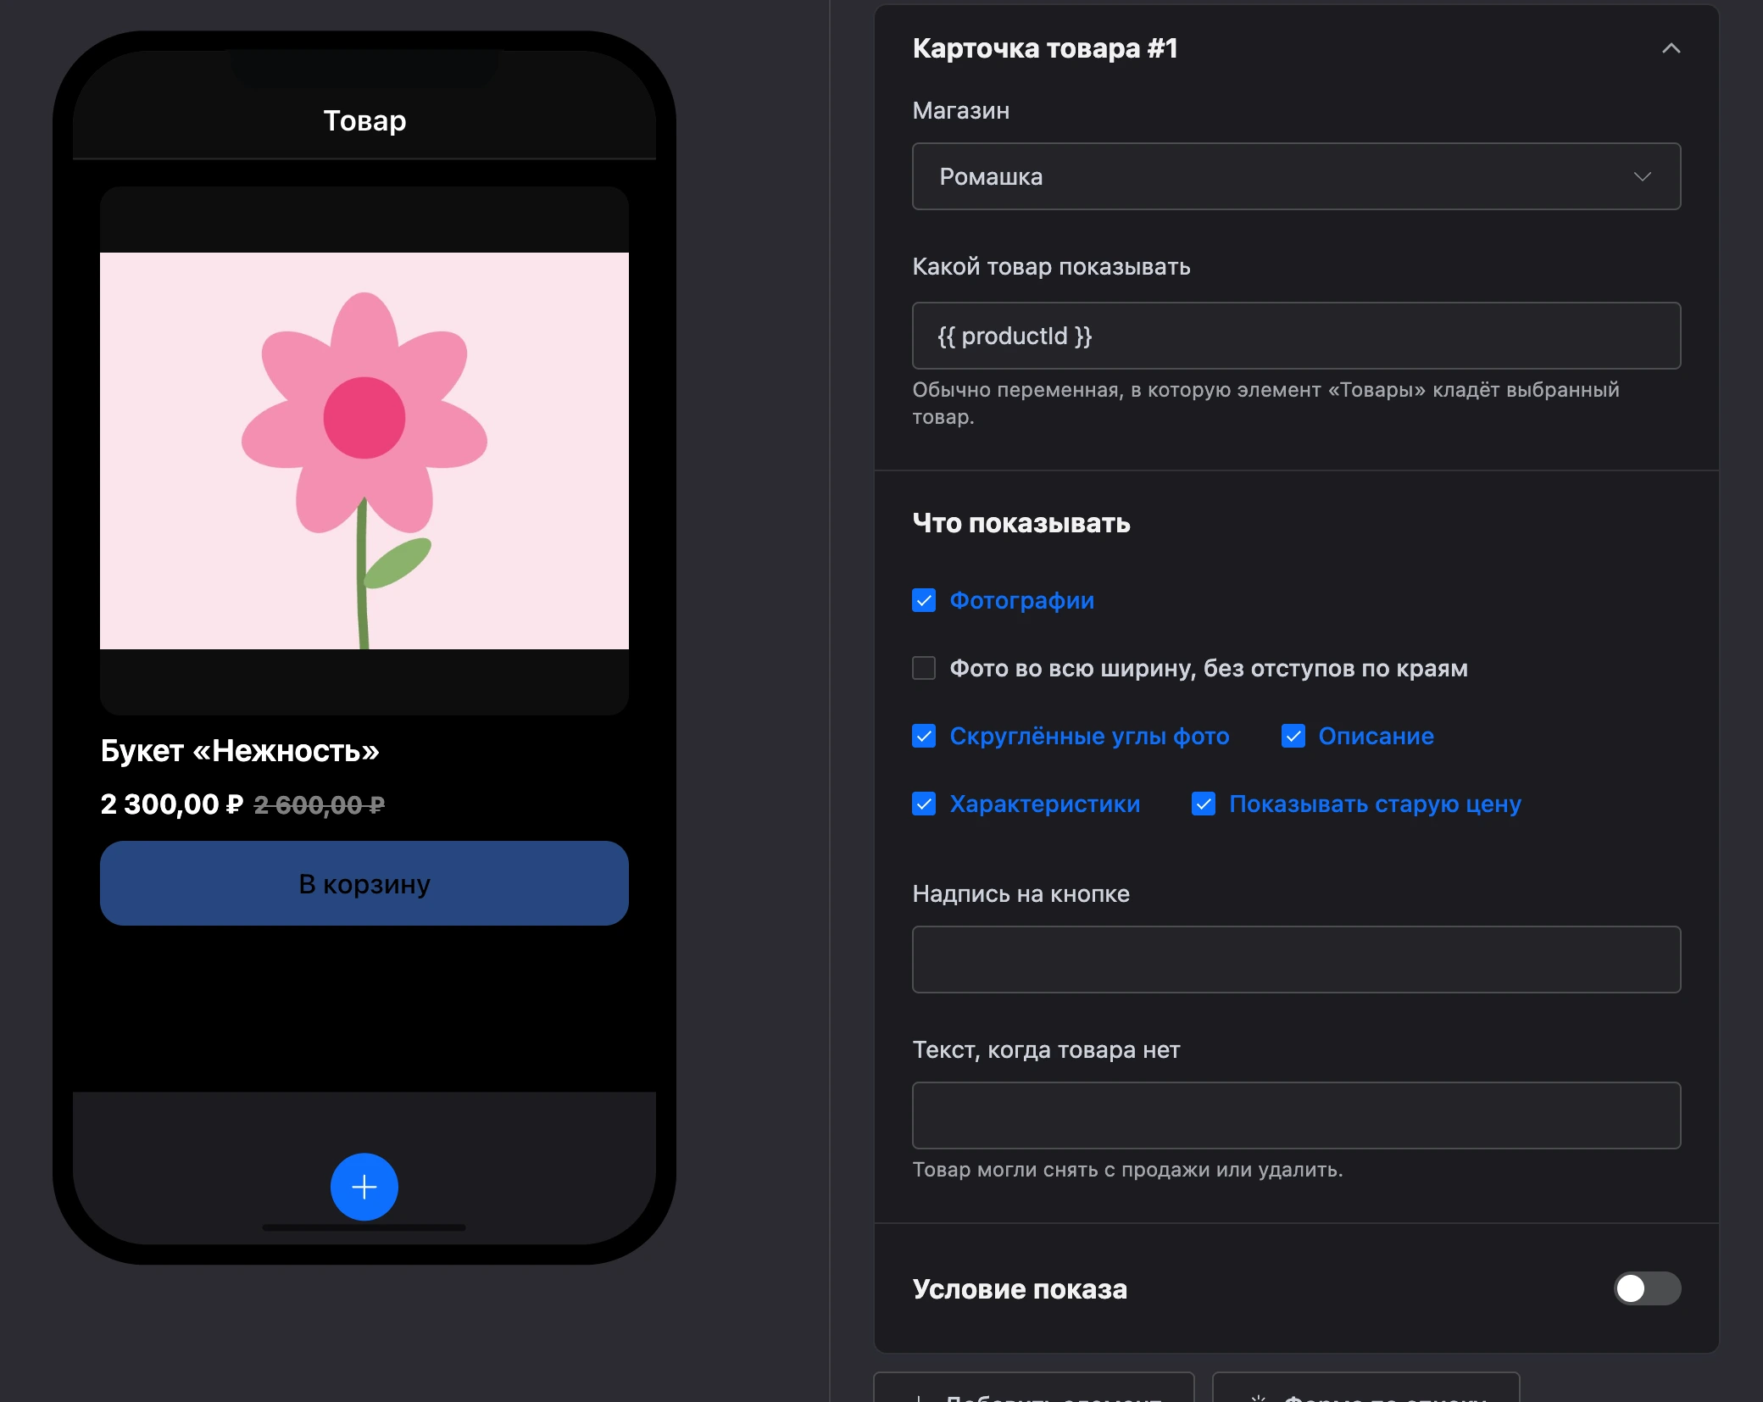Uncheck Скруглённые углы фото checkbox
The width and height of the screenshot is (1763, 1402).
[x=924, y=736]
